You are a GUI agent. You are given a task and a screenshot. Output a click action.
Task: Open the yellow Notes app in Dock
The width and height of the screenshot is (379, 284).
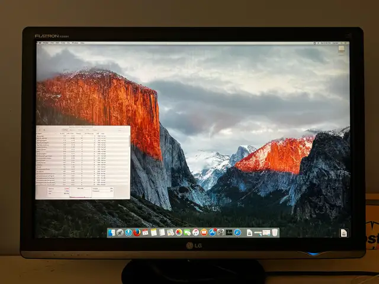153,233
